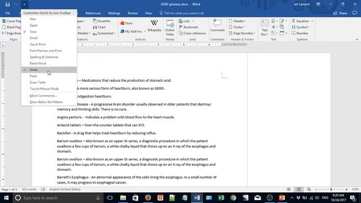The width and height of the screenshot is (361, 203).
Task: Expand the Page Number dropdown
Action: (242, 33)
